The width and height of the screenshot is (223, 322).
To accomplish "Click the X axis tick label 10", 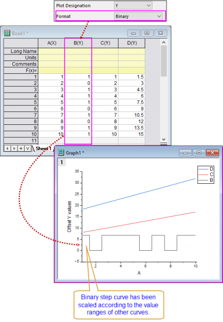I will point(195,266).
